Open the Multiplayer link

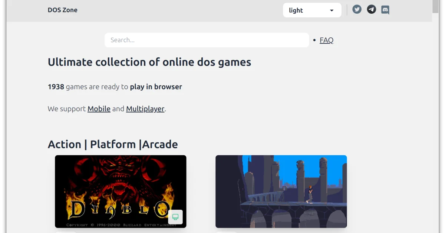click(x=145, y=109)
